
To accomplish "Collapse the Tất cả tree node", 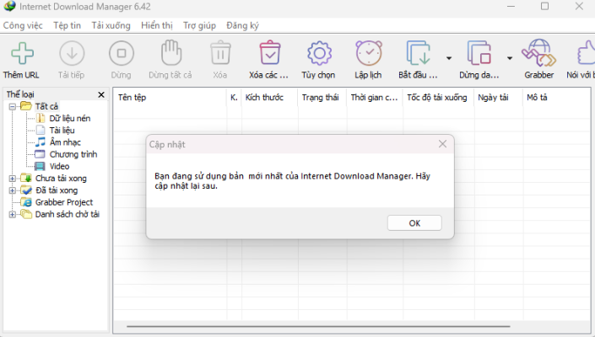I will 12,106.
